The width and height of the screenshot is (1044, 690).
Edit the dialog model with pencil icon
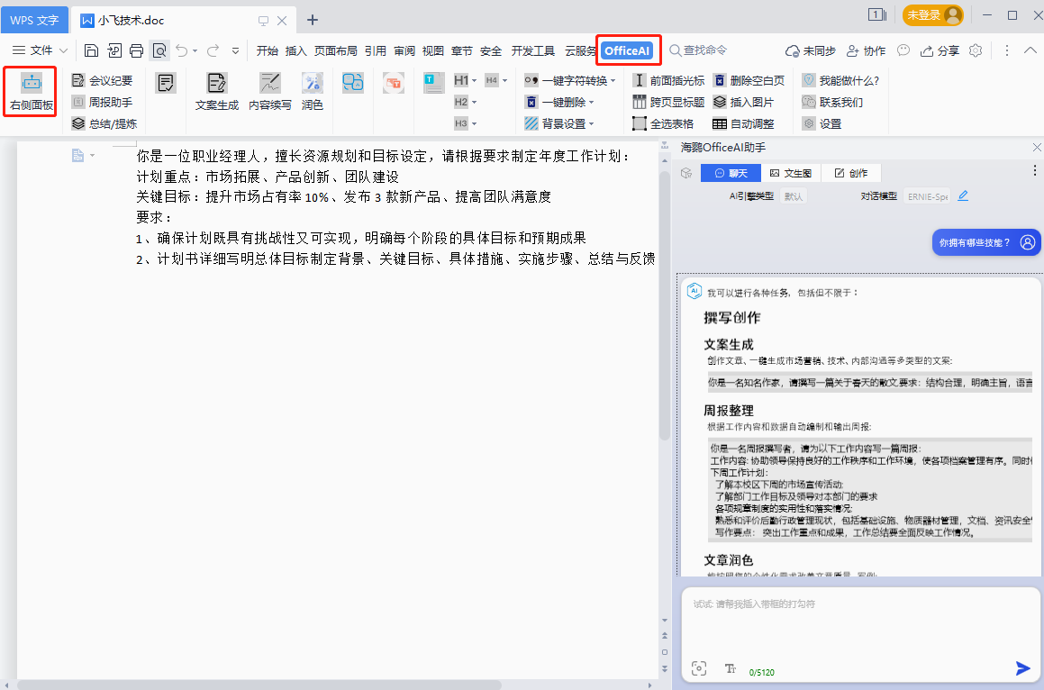(x=963, y=195)
